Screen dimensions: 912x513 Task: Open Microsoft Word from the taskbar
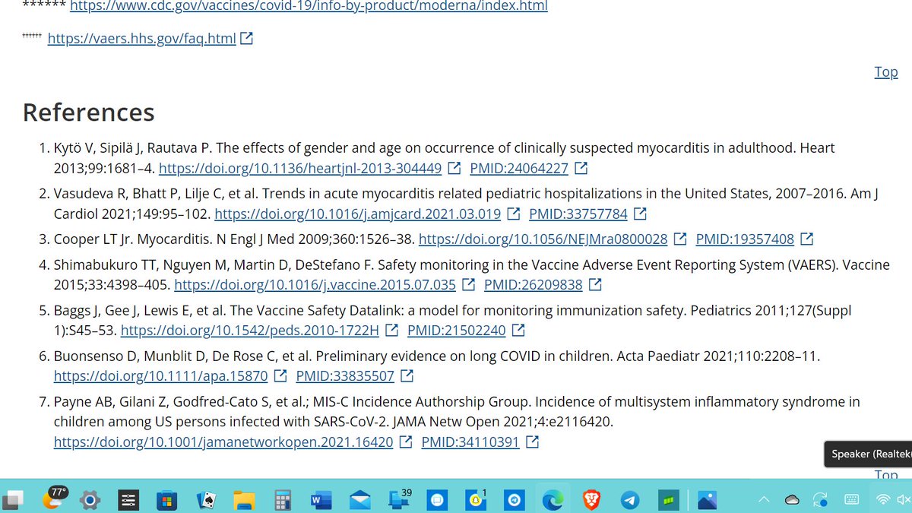coord(320,500)
